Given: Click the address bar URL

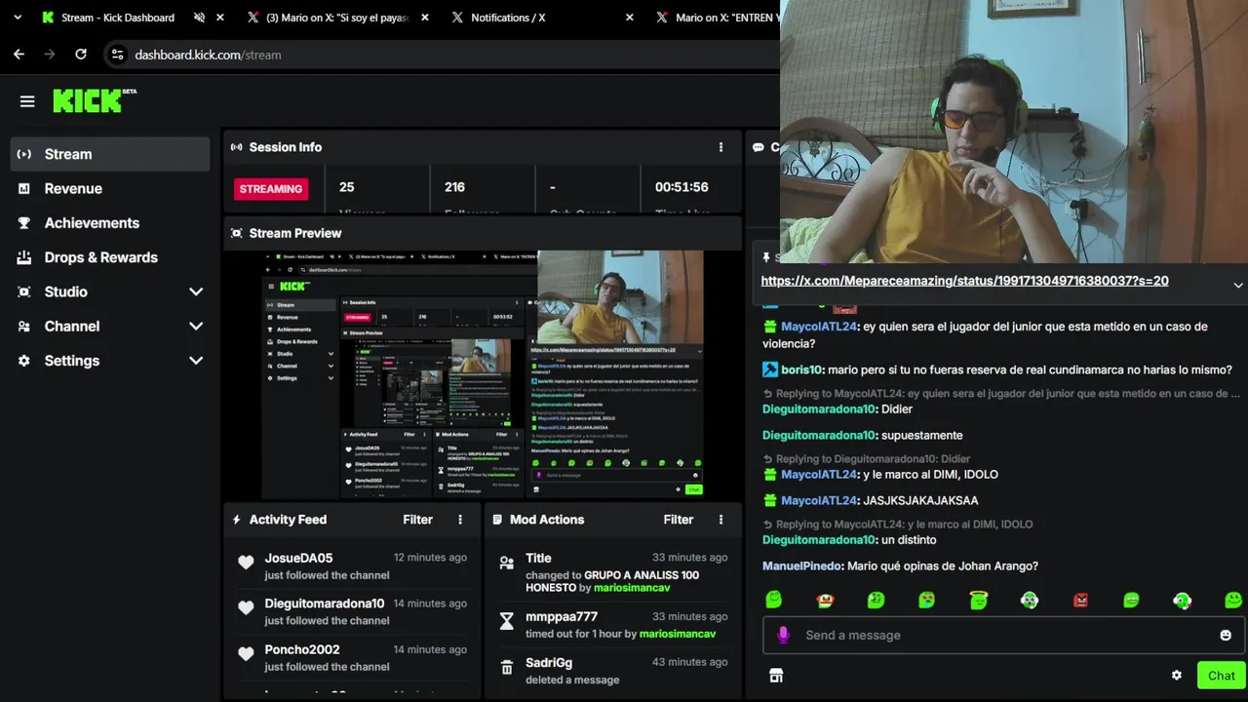Looking at the screenshot, I should (x=208, y=55).
